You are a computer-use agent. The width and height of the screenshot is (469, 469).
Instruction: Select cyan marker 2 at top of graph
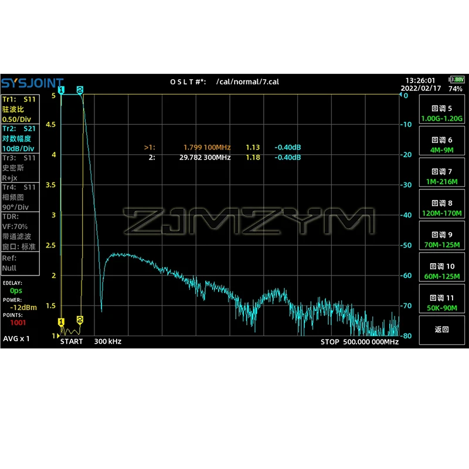click(80, 90)
